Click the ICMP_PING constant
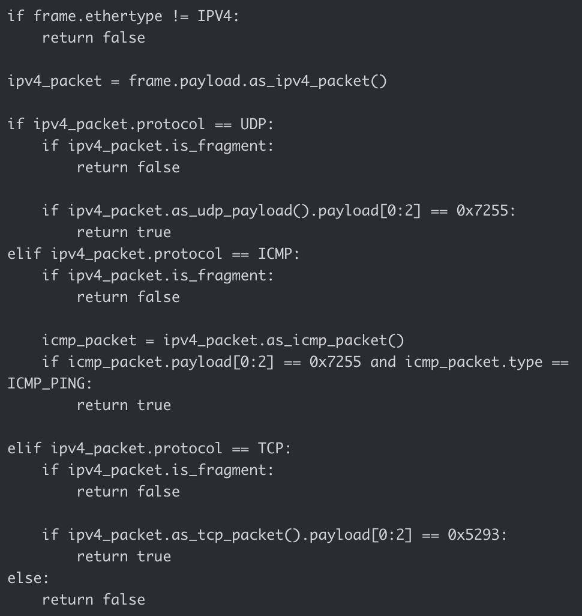The image size is (582, 616). (46, 384)
